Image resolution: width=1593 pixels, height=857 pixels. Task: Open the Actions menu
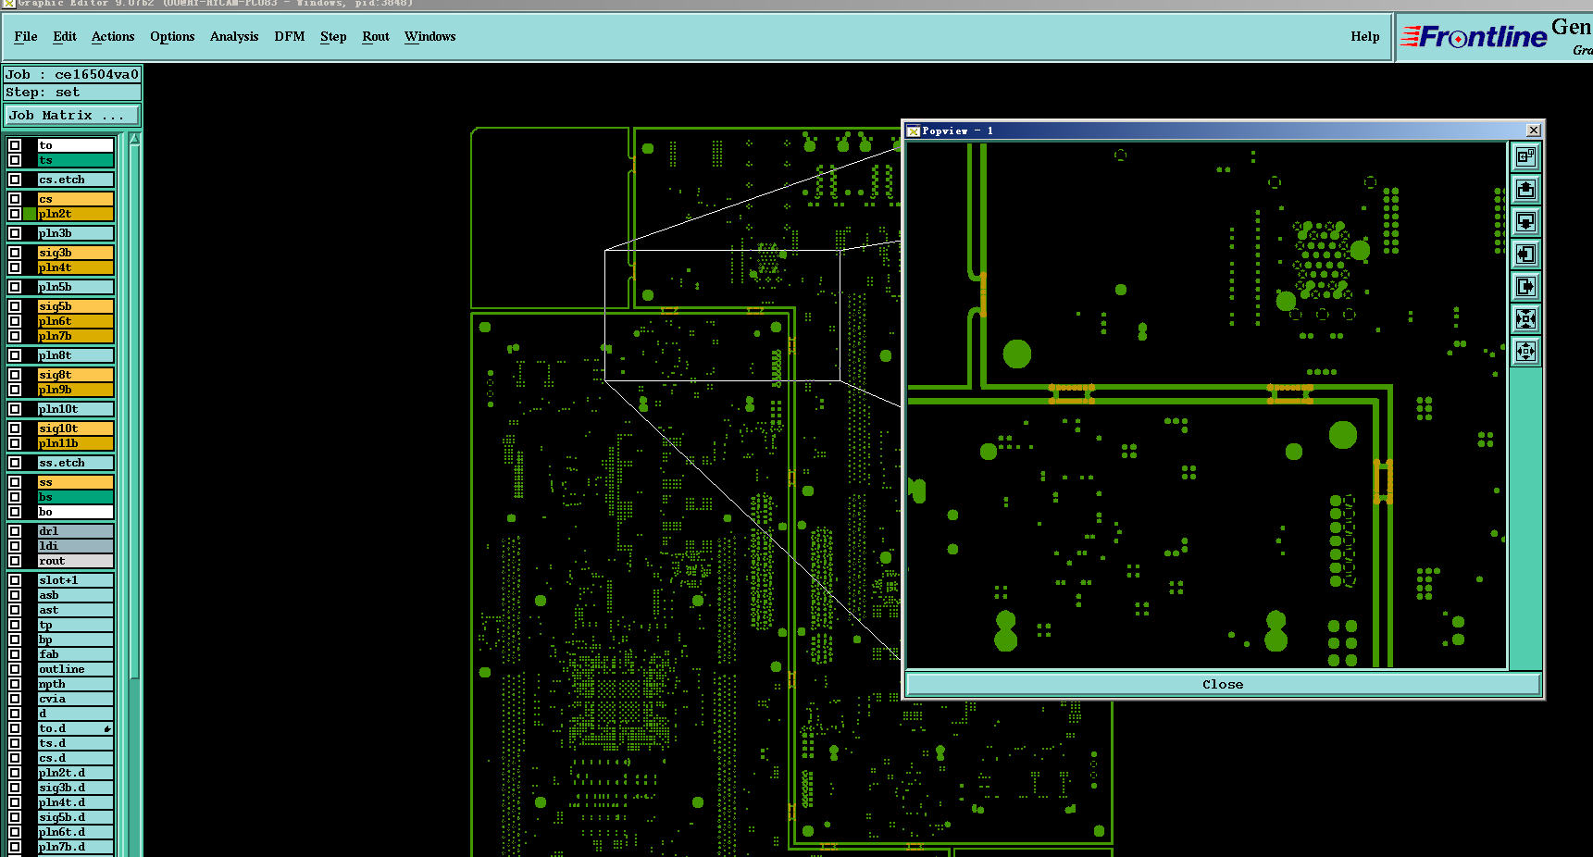(113, 36)
